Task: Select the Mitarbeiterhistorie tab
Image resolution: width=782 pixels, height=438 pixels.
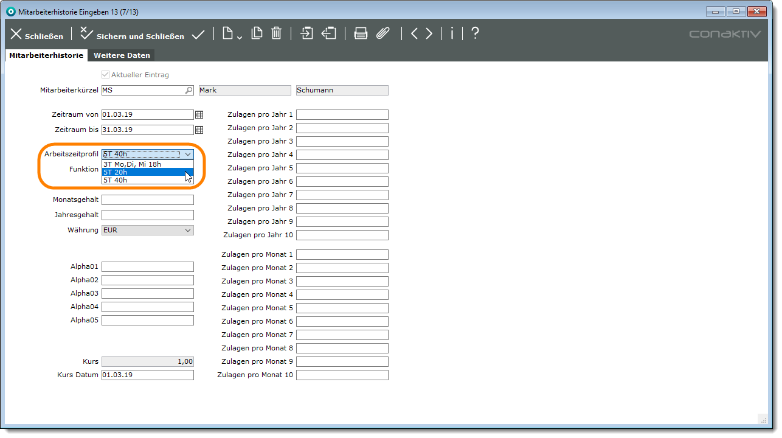Action: [x=46, y=55]
